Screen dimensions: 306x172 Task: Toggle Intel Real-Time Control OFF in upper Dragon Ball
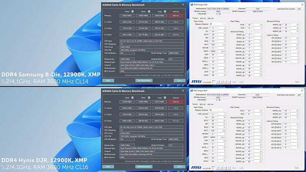(299, 9)
